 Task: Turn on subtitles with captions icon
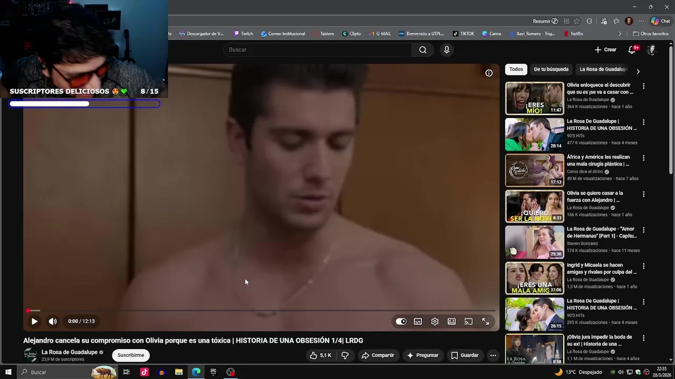(418, 322)
